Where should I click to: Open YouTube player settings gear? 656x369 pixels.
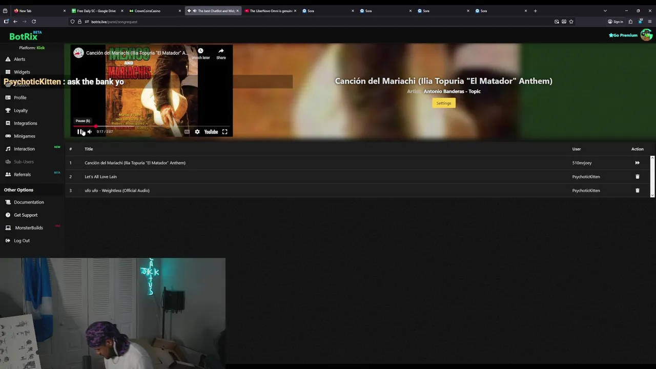tap(197, 132)
